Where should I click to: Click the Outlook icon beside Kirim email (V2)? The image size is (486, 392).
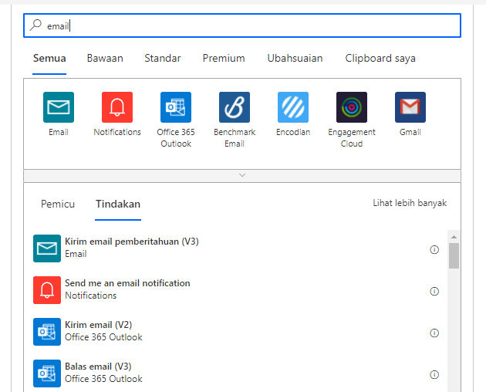click(x=47, y=332)
